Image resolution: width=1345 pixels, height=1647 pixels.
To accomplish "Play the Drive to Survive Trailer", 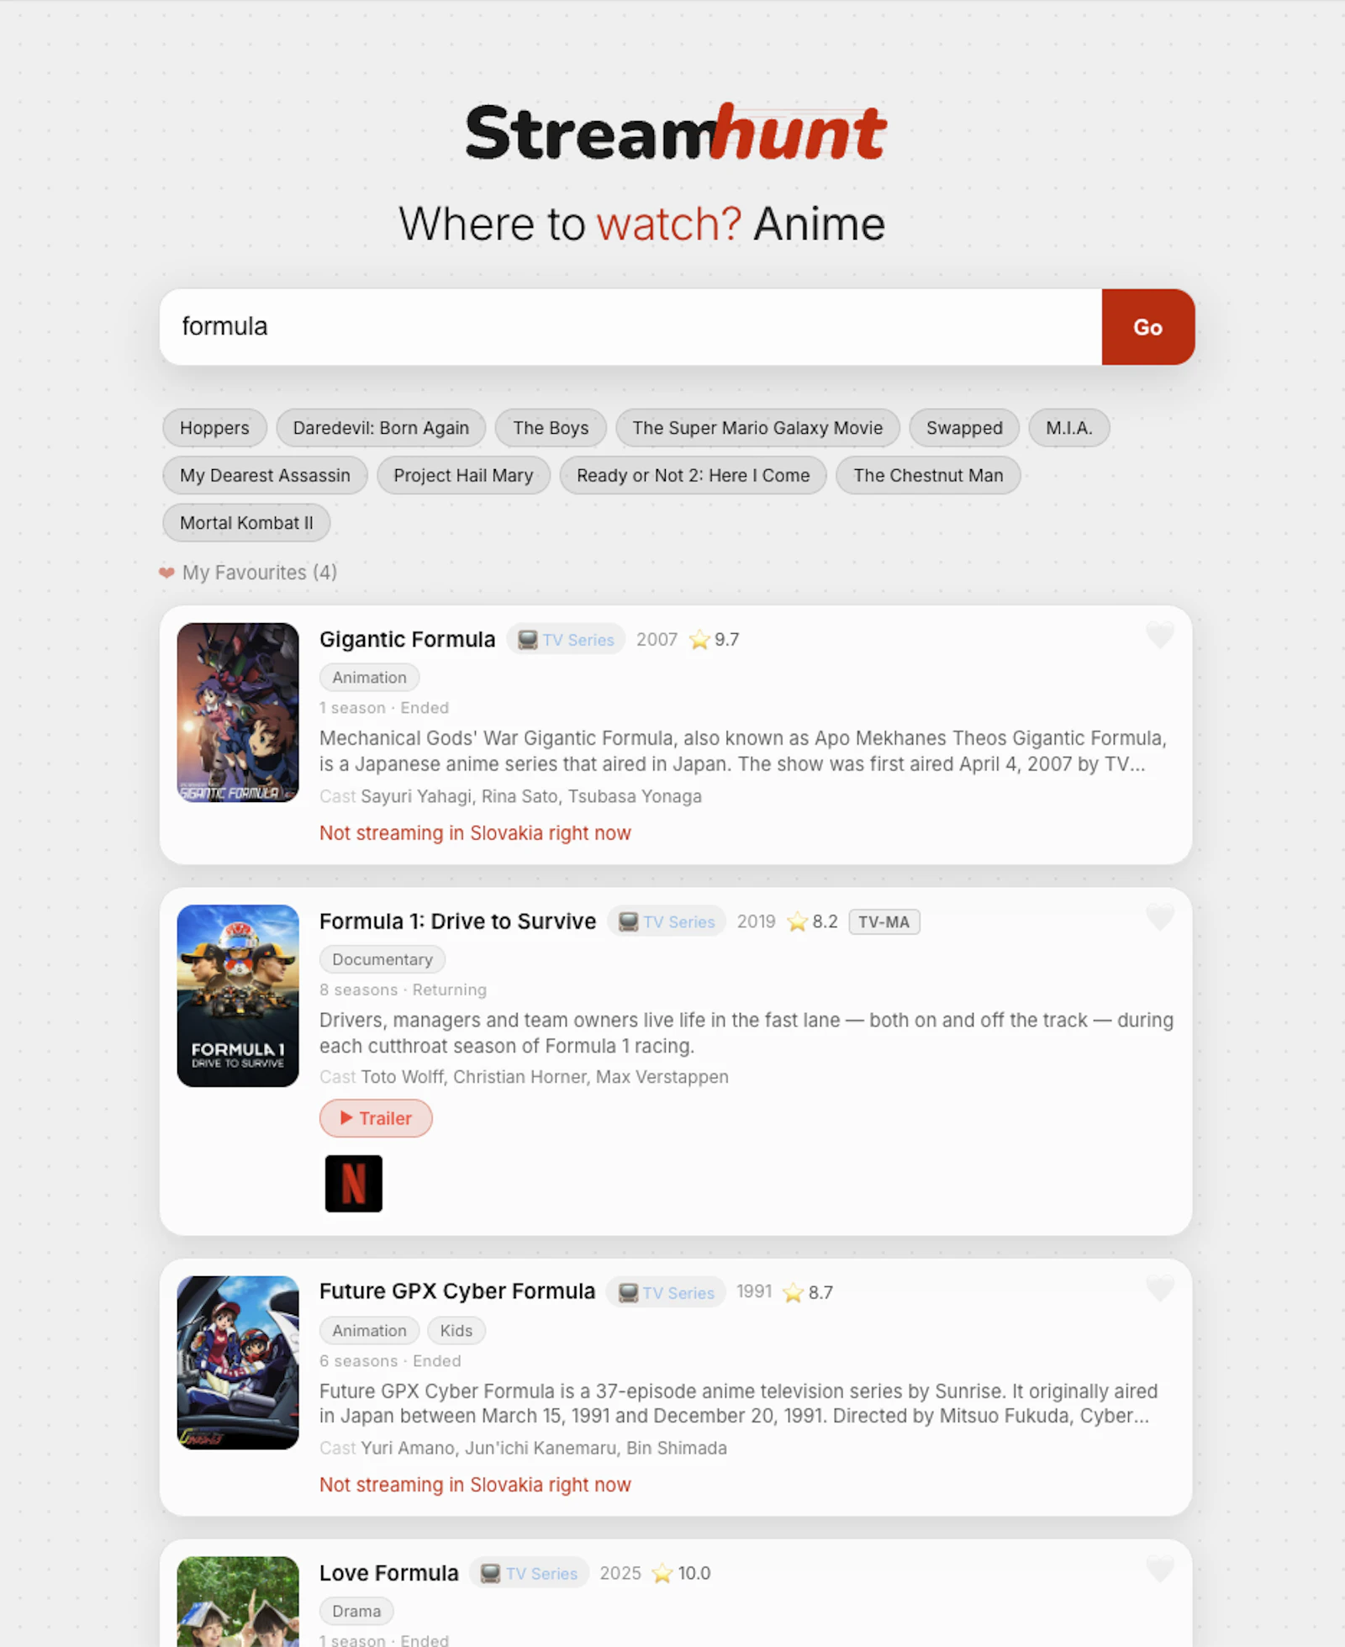I will (376, 1118).
